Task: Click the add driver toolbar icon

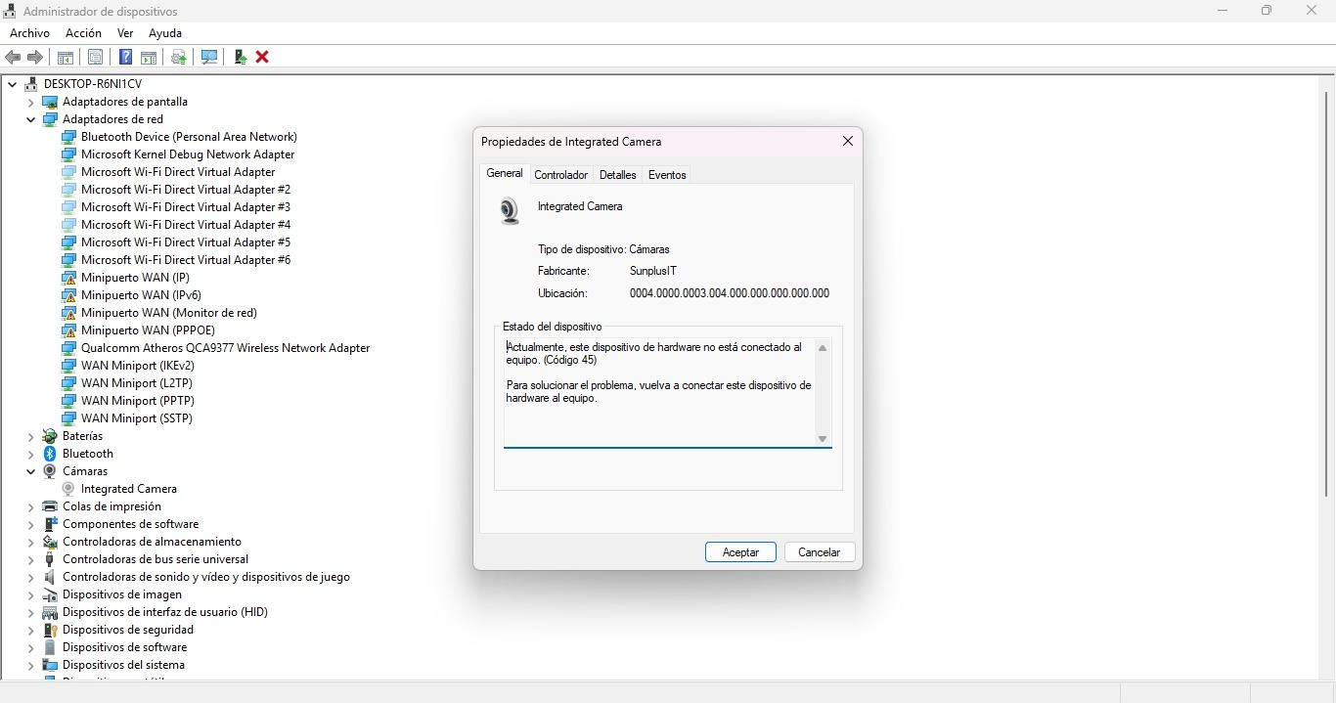Action: 240,57
